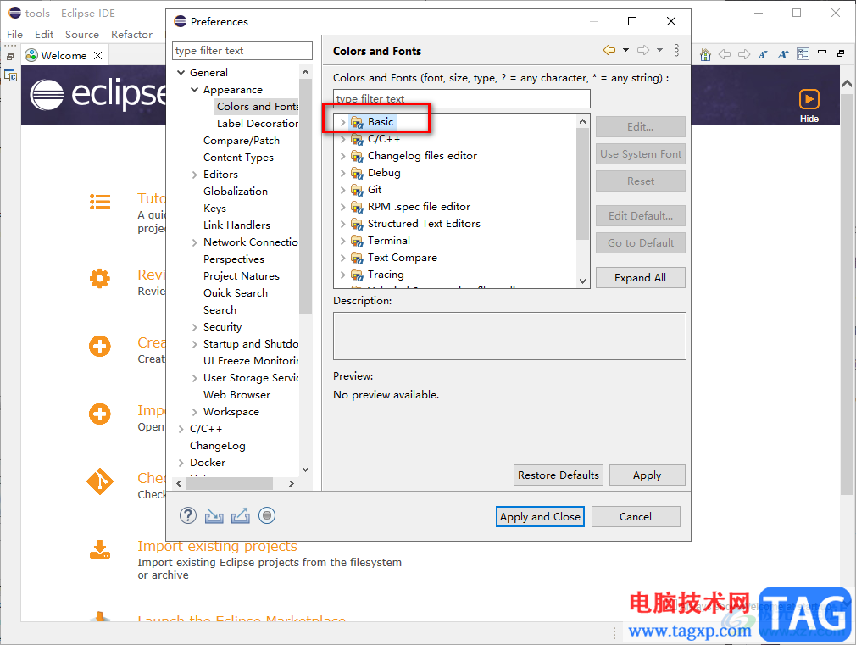Select Label Decorations in tree

click(258, 124)
